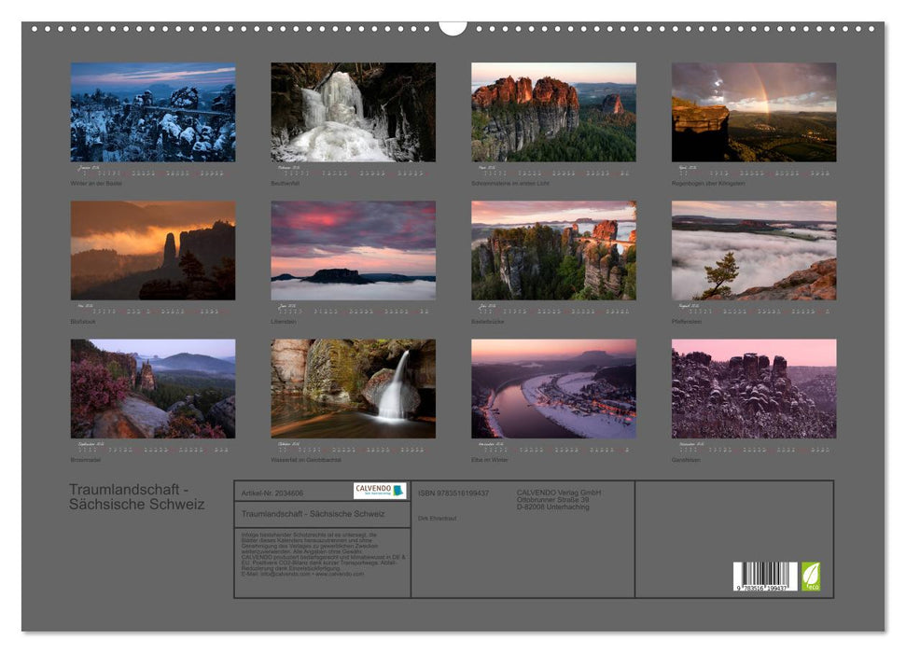
Task: Select the Regenbogen über Königstein rainbow photo
Action: [x=754, y=112]
